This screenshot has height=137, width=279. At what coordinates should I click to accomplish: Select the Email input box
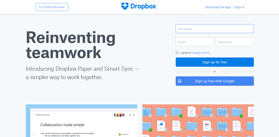195,42
